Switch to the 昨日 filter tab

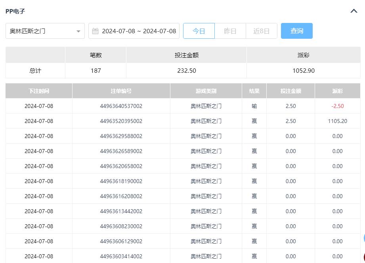click(230, 31)
